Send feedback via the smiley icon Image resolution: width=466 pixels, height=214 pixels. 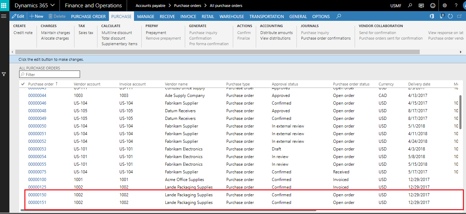click(x=433, y=5)
